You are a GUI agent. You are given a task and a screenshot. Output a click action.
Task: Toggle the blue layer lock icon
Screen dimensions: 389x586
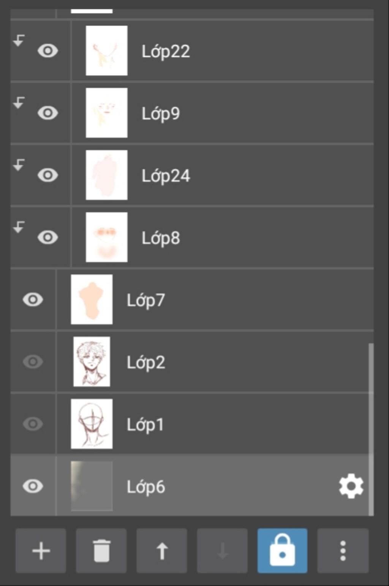click(x=282, y=551)
